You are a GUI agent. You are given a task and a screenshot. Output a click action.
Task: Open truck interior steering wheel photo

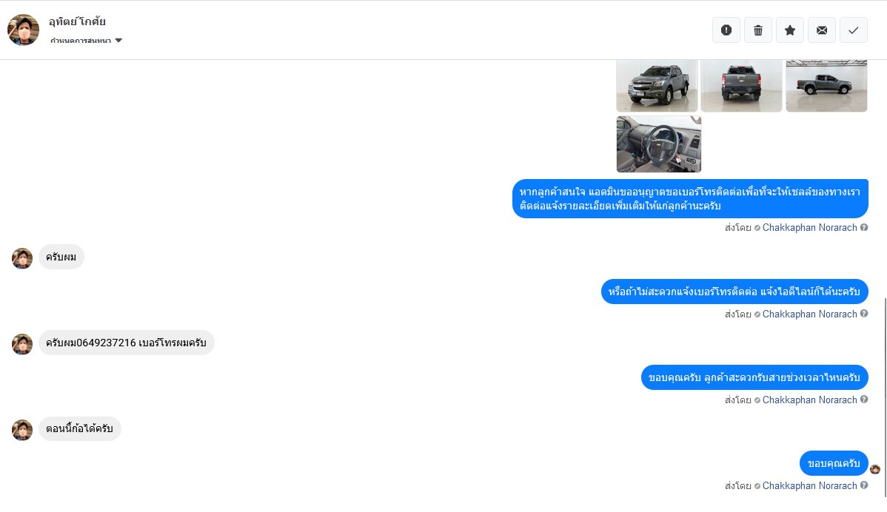(658, 144)
